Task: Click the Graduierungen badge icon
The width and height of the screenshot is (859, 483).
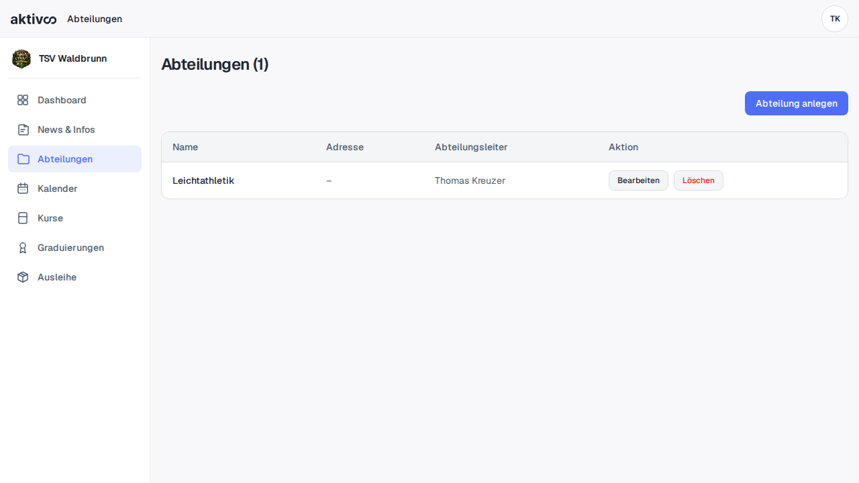Action: [23, 248]
